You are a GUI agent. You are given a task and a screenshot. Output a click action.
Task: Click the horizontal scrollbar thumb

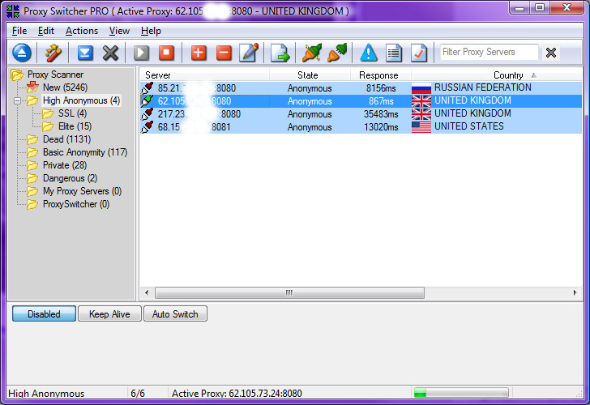pyautogui.click(x=289, y=292)
